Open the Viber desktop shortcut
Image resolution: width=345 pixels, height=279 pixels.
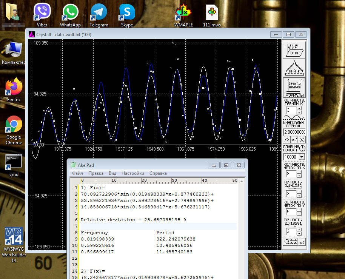click(42, 15)
